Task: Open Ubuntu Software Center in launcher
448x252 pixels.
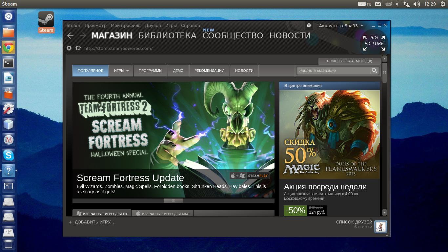Action: coord(9,94)
